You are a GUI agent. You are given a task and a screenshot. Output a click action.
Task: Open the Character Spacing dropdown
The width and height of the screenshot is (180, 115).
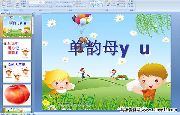pos(44,7)
